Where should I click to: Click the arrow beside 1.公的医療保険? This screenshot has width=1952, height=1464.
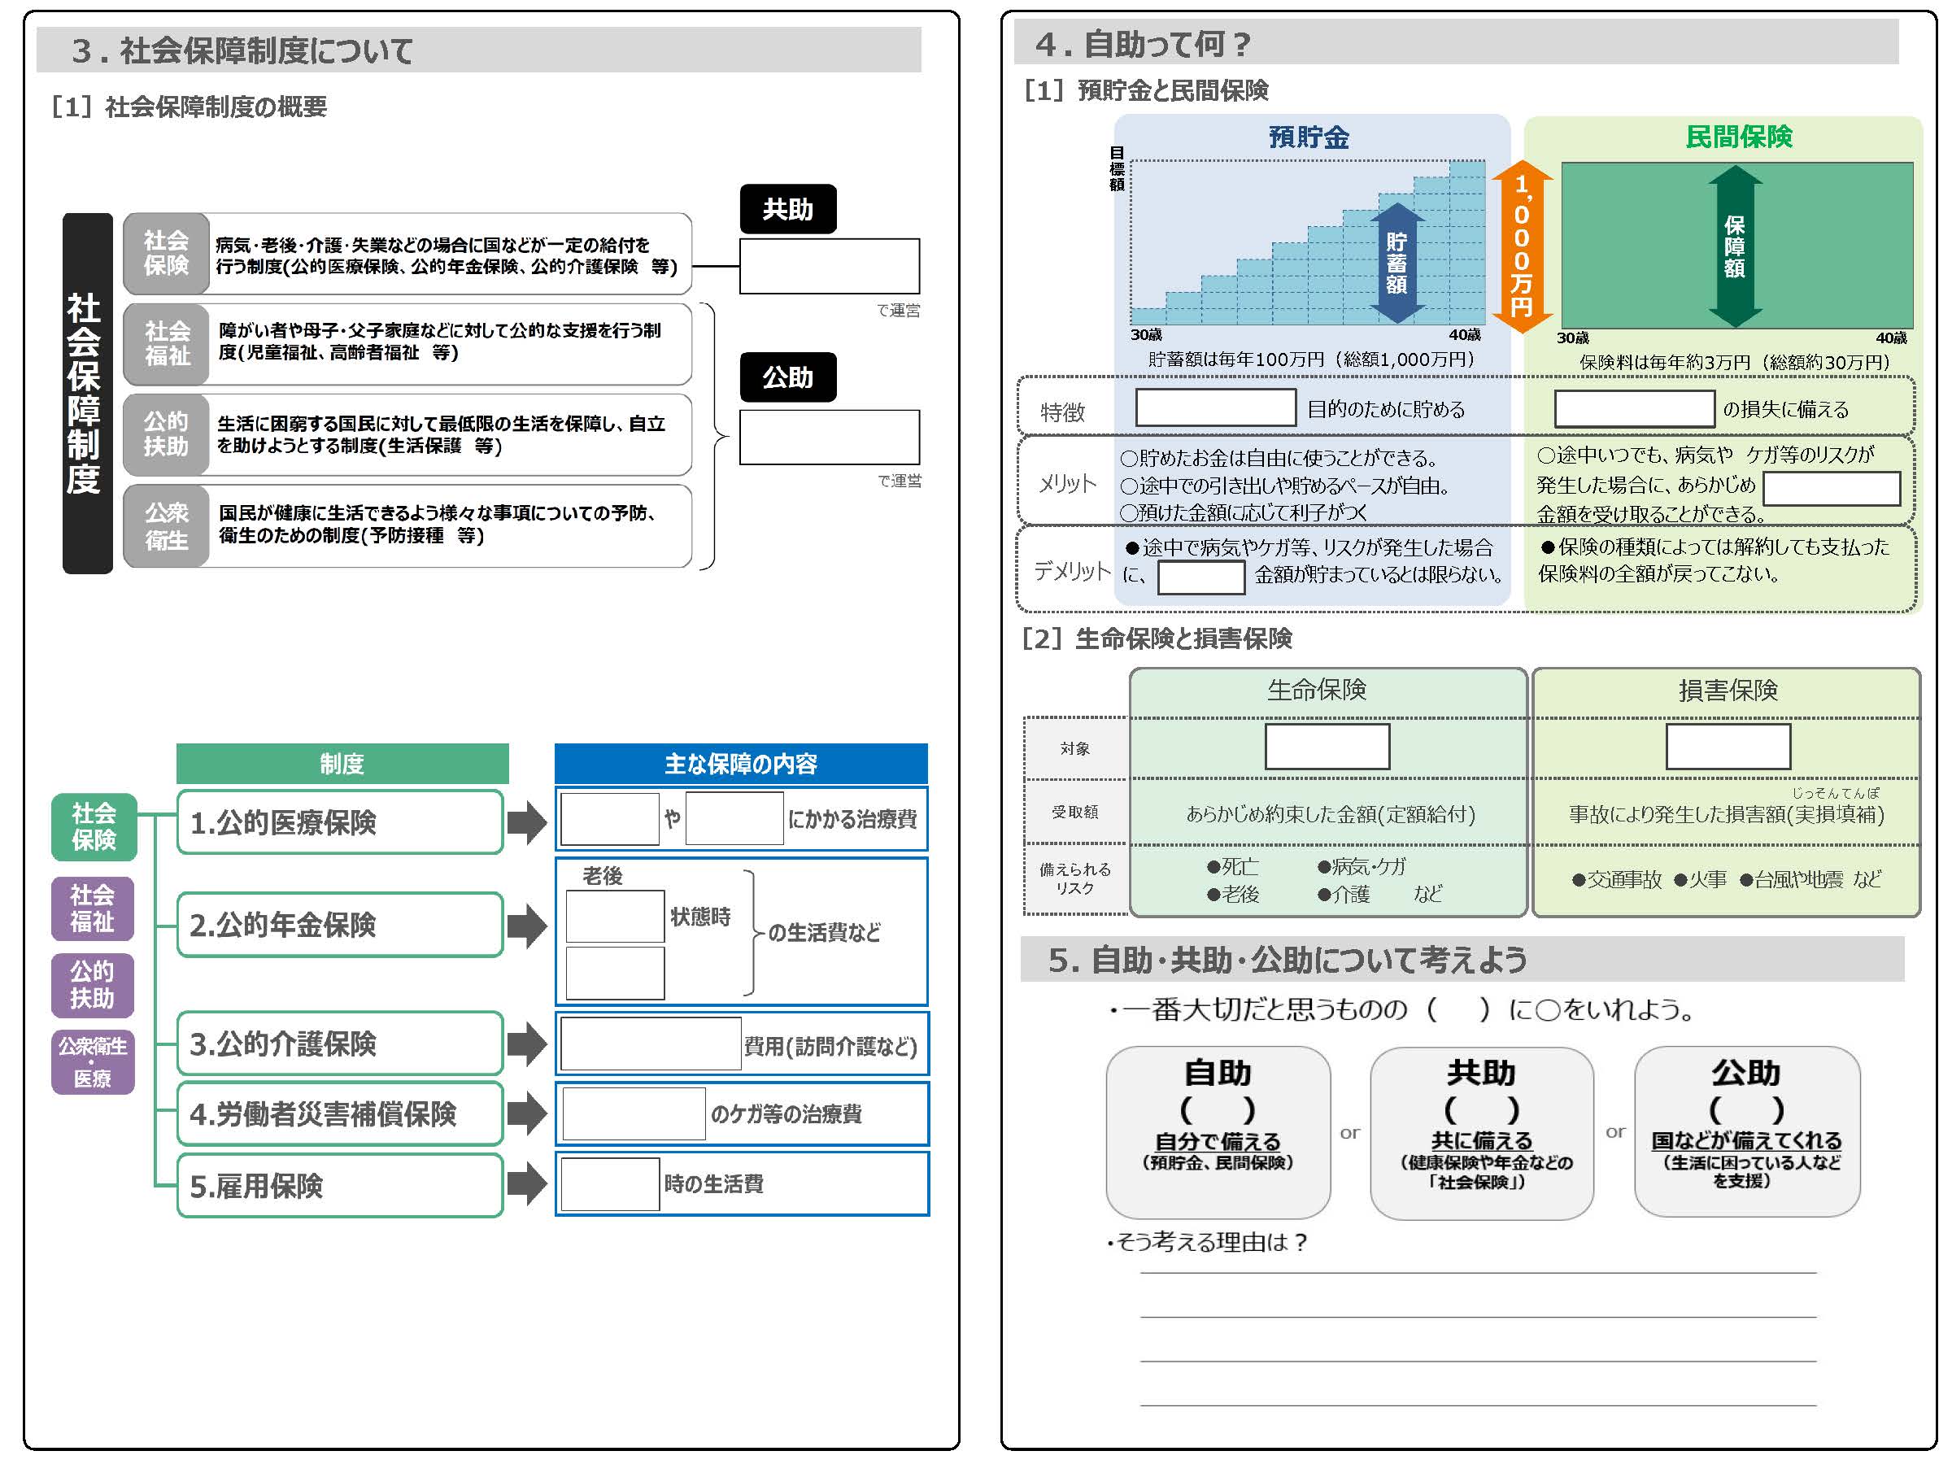coord(527,821)
